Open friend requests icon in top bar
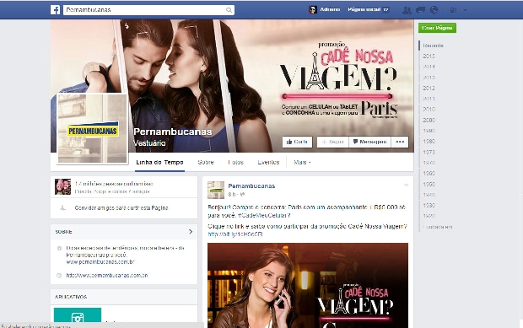The height and width of the screenshot is (328, 523). point(407,10)
